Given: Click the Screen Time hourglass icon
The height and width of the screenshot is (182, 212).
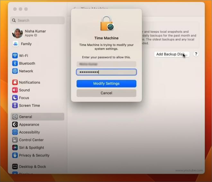Looking at the screenshot, I should [x=15, y=105].
